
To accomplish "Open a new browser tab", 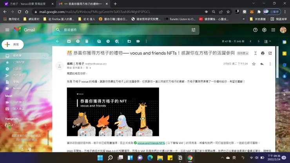I will click(115, 4).
